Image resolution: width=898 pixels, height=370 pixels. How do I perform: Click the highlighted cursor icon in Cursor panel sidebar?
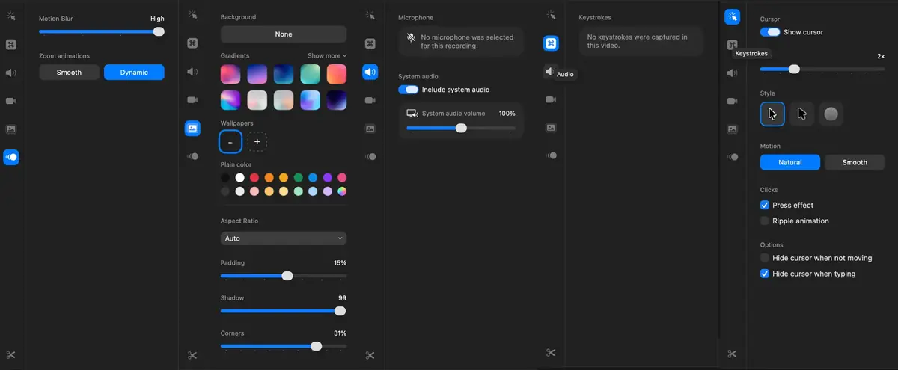pyautogui.click(x=733, y=16)
